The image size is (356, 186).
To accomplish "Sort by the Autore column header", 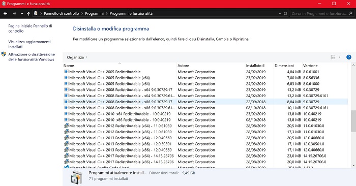I will (x=211, y=66).
